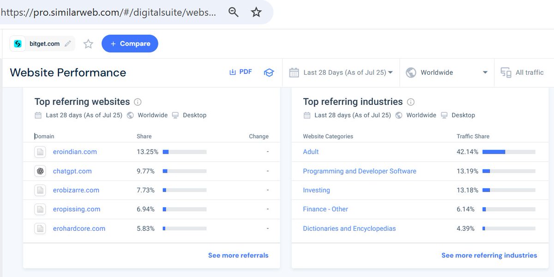Open the erobizarre.com referral link
The width and height of the screenshot is (554, 277).
(x=76, y=190)
